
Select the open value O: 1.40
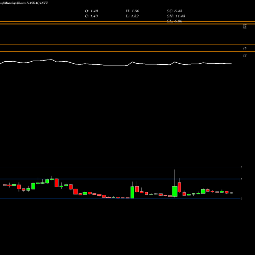(91, 11)
